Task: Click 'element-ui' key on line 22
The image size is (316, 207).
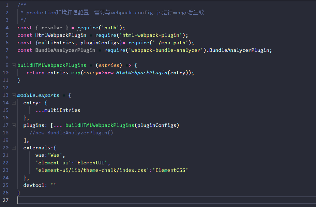Action: tap(54, 163)
